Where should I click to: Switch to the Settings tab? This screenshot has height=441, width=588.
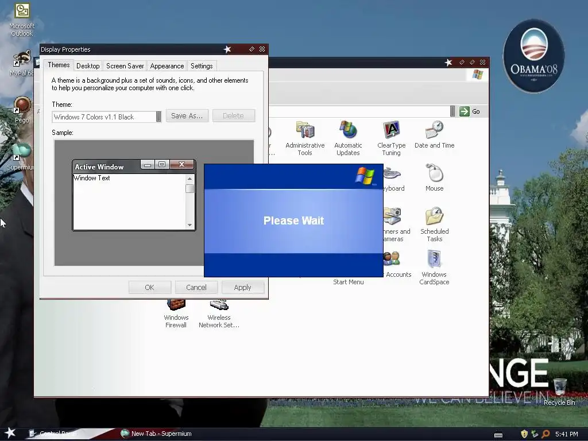pyautogui.click(x=202, y=66)
